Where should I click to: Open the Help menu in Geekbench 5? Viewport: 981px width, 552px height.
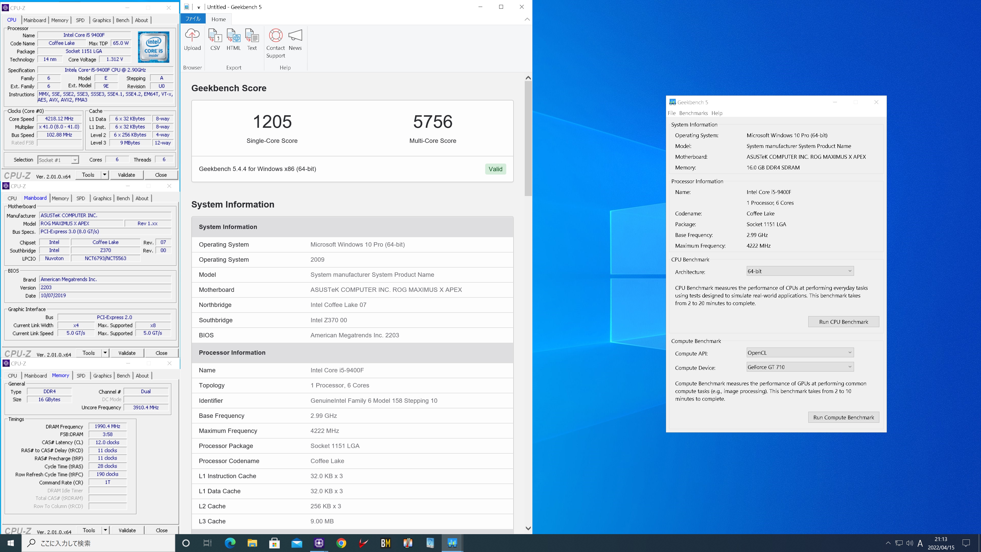(717, 113)
